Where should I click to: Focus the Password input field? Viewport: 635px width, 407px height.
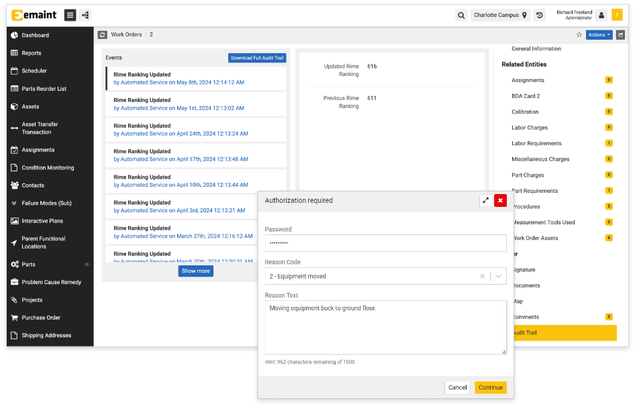(385, 243)
